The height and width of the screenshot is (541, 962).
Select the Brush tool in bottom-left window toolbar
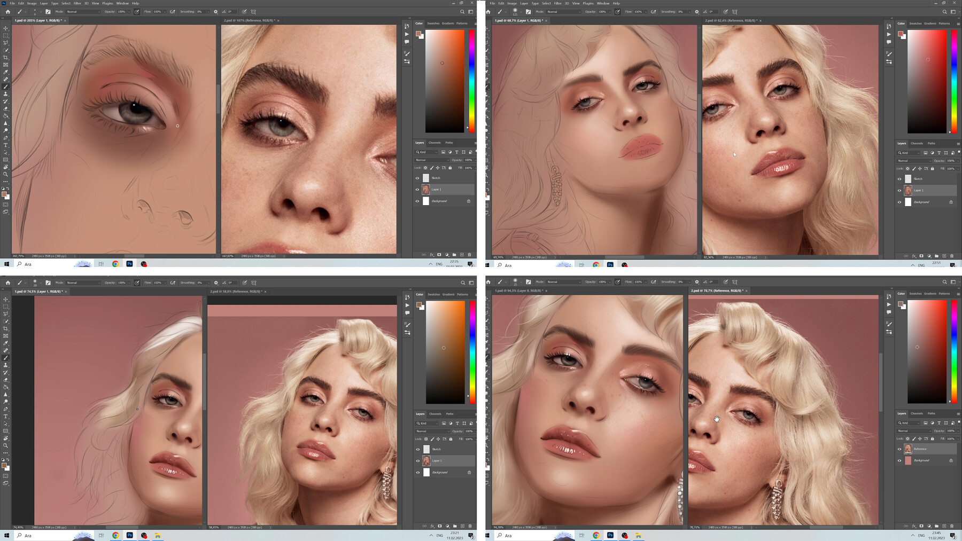coord(6,358)
